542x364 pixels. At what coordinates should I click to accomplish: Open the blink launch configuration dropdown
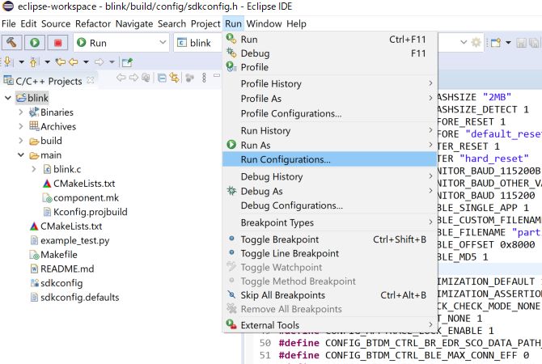point(198,43)
